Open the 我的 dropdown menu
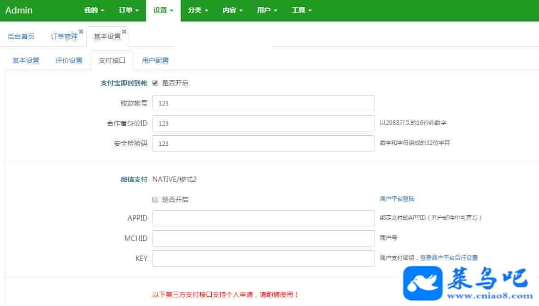Image resolution: width=539 pixels, height=306 pixels. (x=94, y=10)
